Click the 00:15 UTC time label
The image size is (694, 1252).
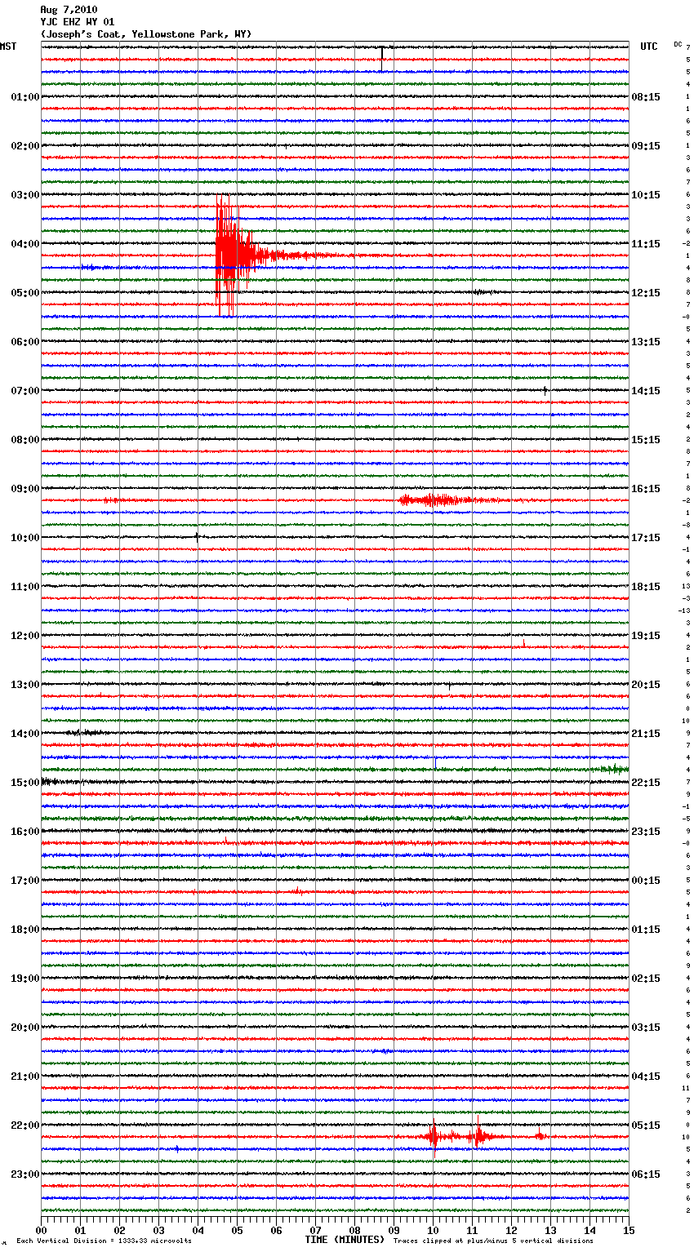click(646, 881)
